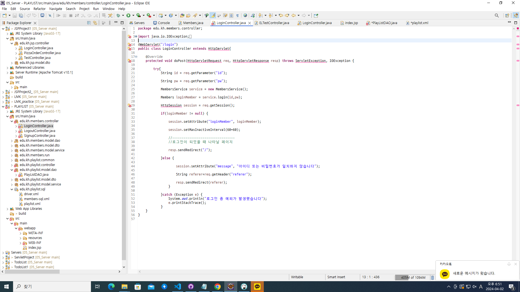This screenshot has height=292, width=520.
Task: Collapse the PLAYLIST project tree node
Action: click(x=3, y=107)
